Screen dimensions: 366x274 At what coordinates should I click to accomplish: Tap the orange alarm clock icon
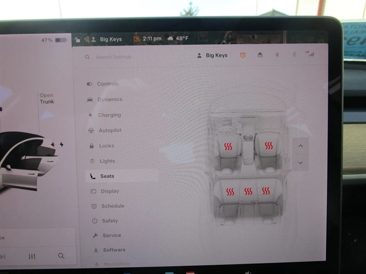coord(242,55)
